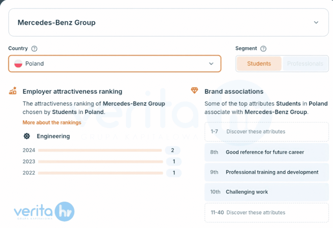Reveal the 11-40 Discover these attributes row

[x=266, y=212]
